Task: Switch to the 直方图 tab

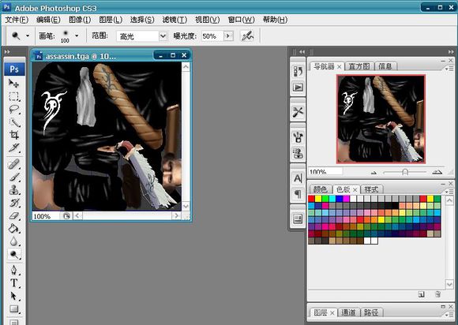Action: [x=359, y=66]
